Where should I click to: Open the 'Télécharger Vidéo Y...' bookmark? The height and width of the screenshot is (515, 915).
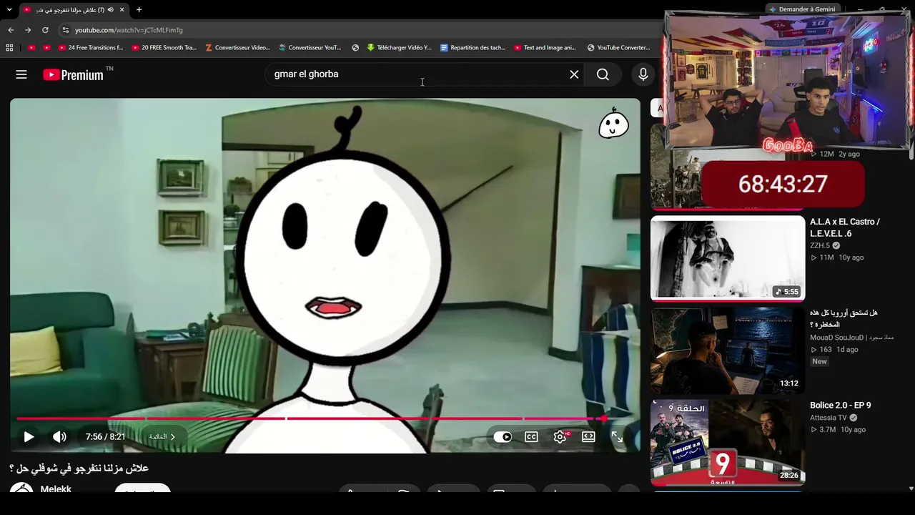(399, 48)
